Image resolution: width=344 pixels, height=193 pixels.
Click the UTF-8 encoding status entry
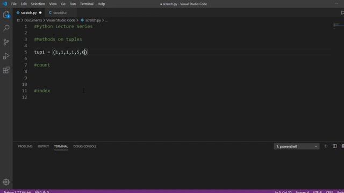click(317, 192)
